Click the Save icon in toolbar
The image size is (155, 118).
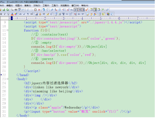tap(4, 10)
